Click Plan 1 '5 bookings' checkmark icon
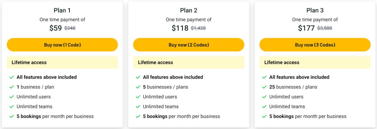The width and height of the screenshot is (377, 129). click(x=12, y=117)
